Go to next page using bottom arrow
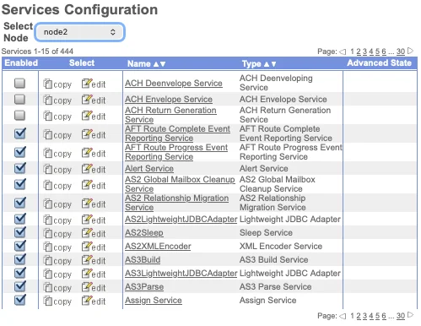Screen dimensions: 421x326 411,315
